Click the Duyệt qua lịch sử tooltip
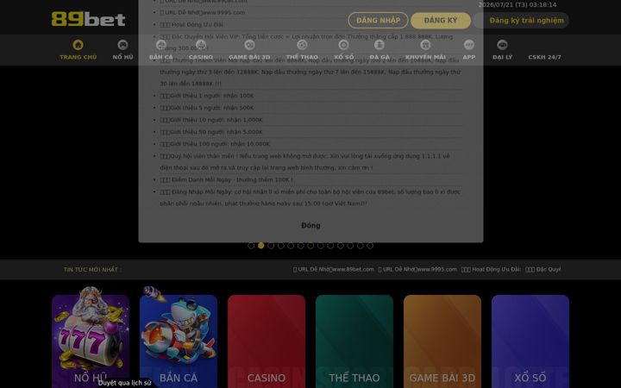The image size is (621, 388). point(125,383)
